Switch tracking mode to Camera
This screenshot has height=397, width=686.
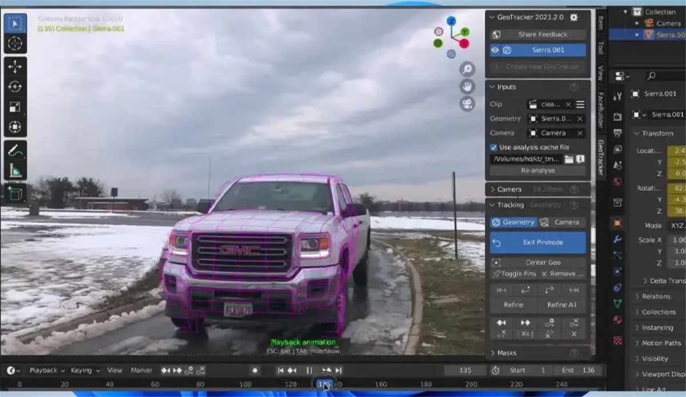[562, 222]
